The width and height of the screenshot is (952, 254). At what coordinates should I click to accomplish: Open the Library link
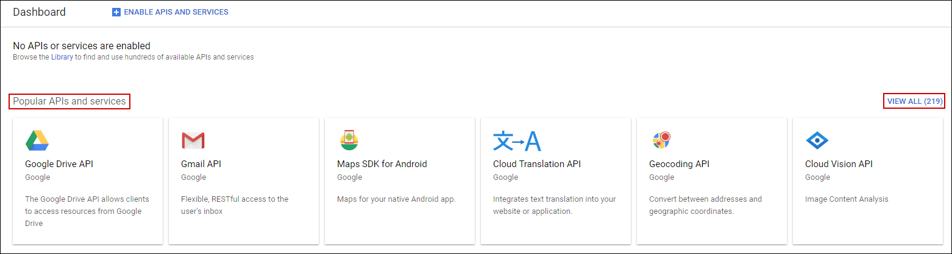point(62,57)
